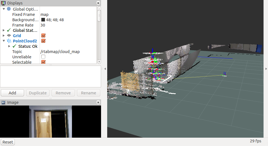268x146 pixels.
Task: Uncheck the PointCloud2 display checkbox
Action: tap(43, 41)
